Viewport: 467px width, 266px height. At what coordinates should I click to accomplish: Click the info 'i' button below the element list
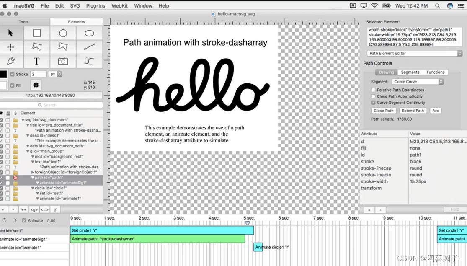(55, 210)
